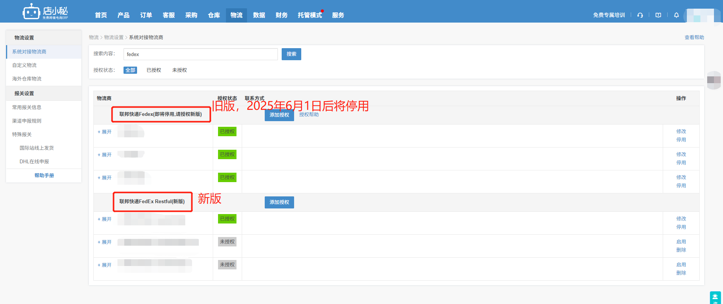The image size is (723, 304).
Task: Click 停用 for authorized FedEx Restful account
Action: point(681,227)
